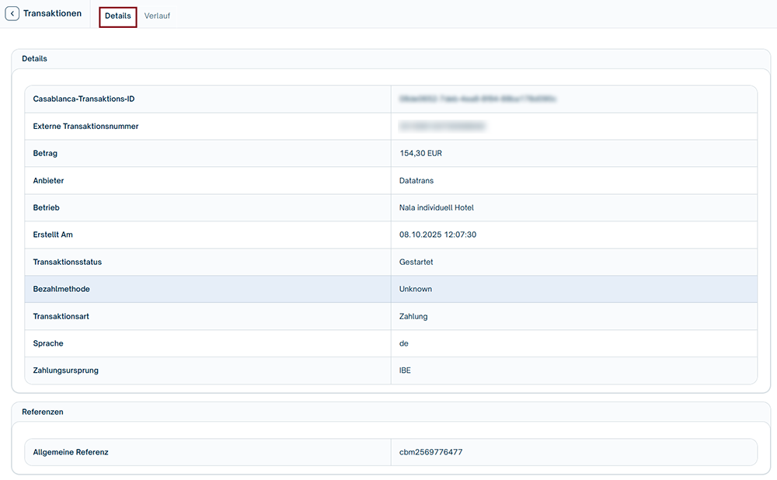This screenshot has height=480, width=777.
Task: Select the Externe Transaktionsnummer label
Action: (85, 127)
